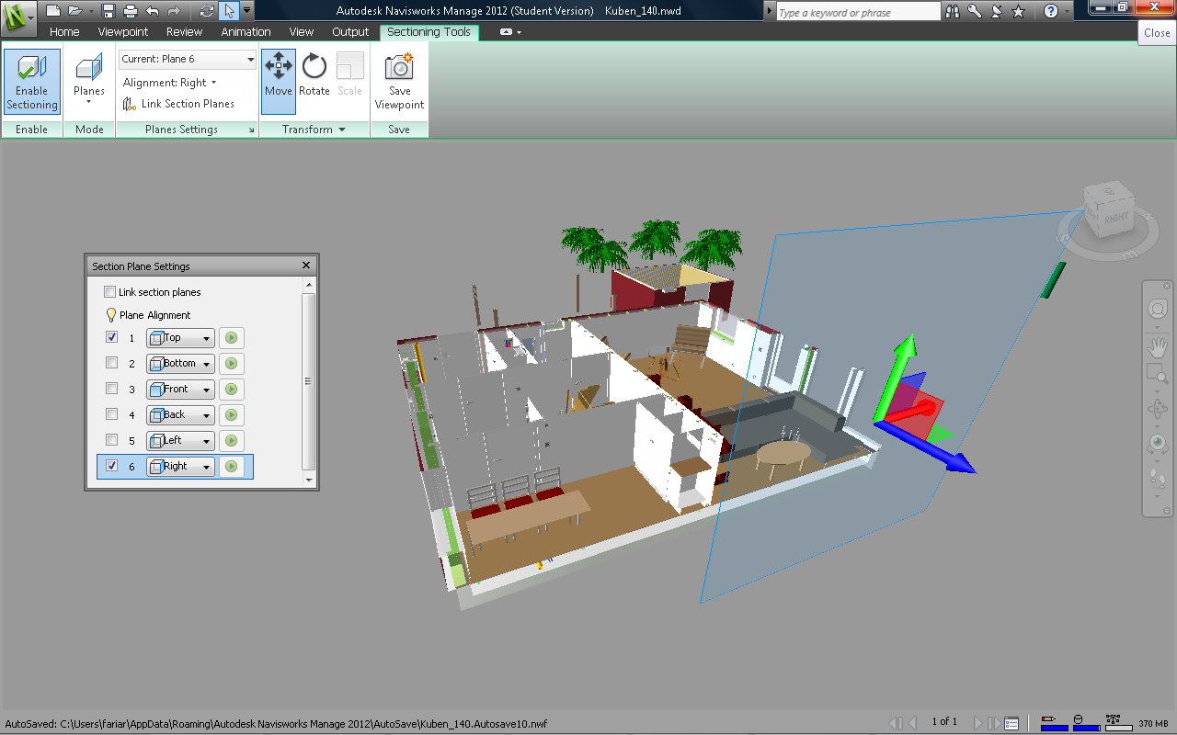Open the Review ribbon tab
Image resolution: width=1177 pixels, height=735 pixels.
coord(184,32)
